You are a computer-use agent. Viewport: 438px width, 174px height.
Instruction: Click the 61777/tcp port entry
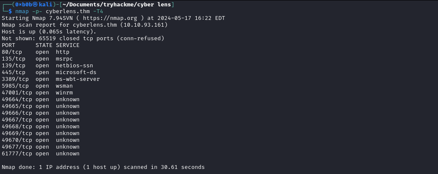point(17,154)
